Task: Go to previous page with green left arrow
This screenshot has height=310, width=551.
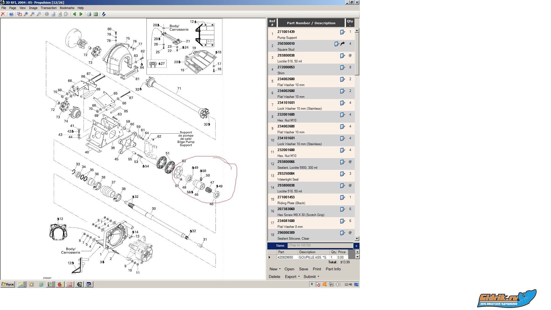Action: coord(74,14)
